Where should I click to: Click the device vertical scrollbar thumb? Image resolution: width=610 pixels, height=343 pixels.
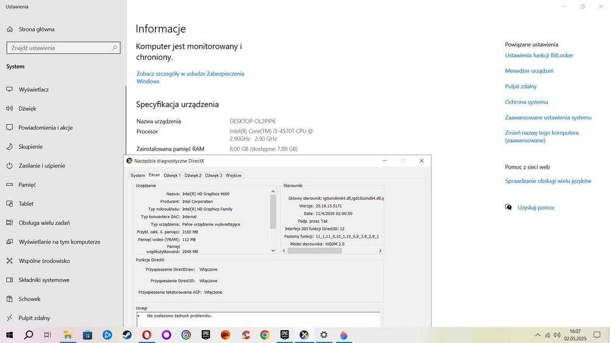pyautogui.click(x=273, y=211)
